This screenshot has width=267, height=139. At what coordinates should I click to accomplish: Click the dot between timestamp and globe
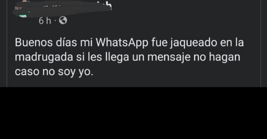point(55,21)
